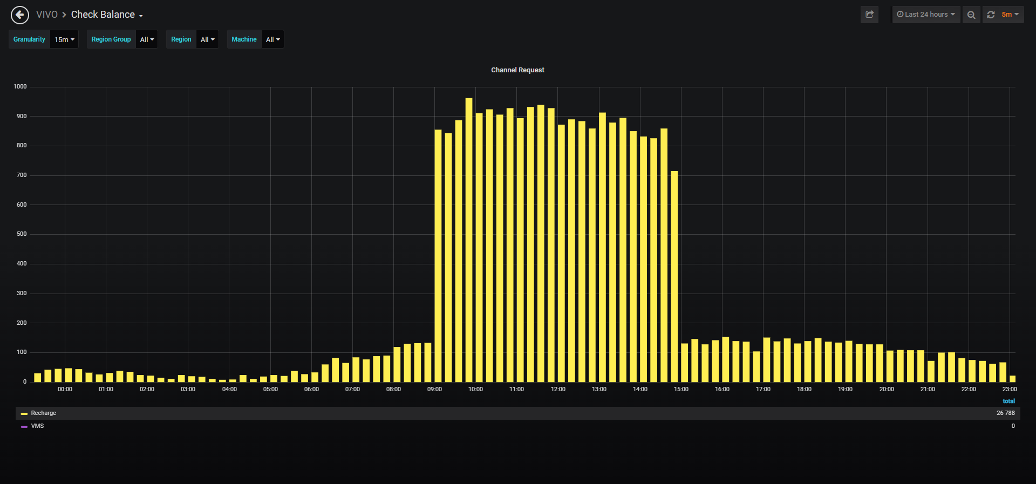Click the zoom out magnifier icon
The width and height of the screenshot is (1036, 484).
(x=971, y=15)
